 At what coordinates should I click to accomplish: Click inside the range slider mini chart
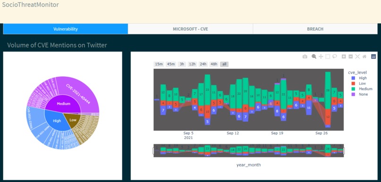249,150
